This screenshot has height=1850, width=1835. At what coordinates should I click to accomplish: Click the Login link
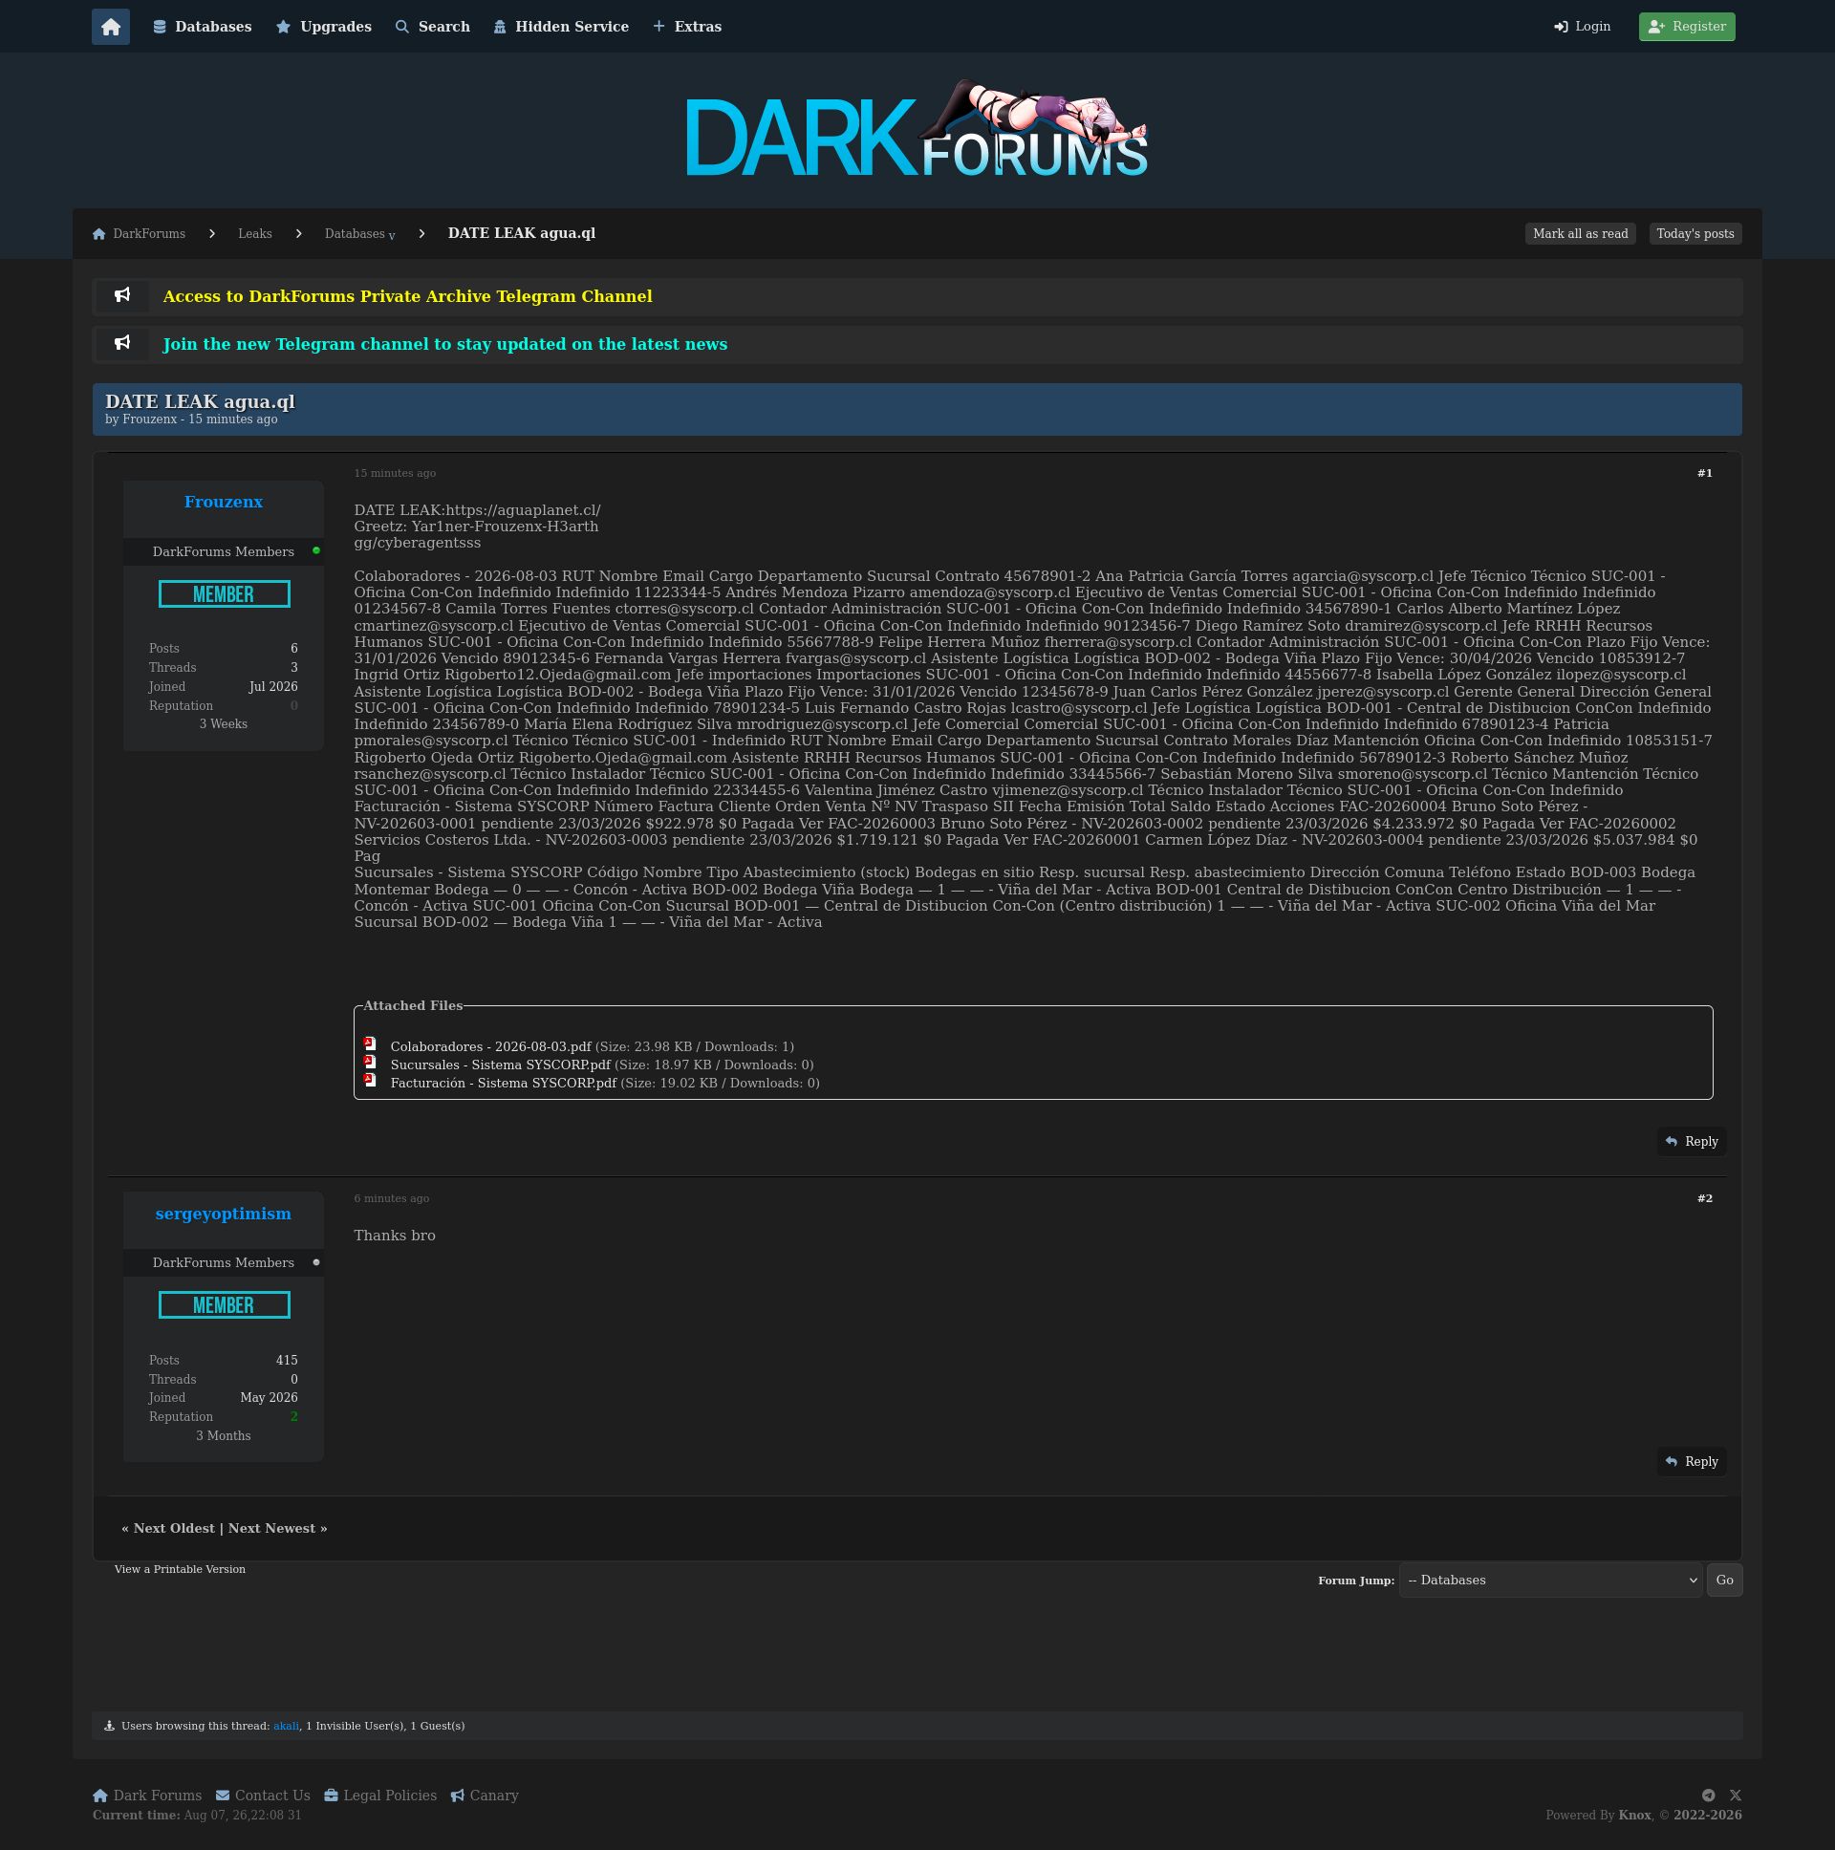click(1582, 27)
